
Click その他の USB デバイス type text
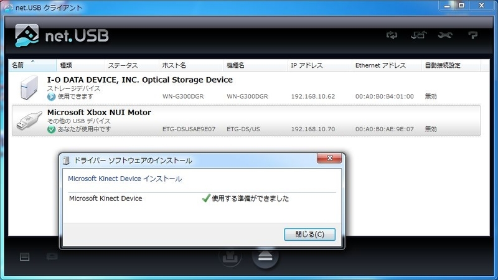click(79, 121)
